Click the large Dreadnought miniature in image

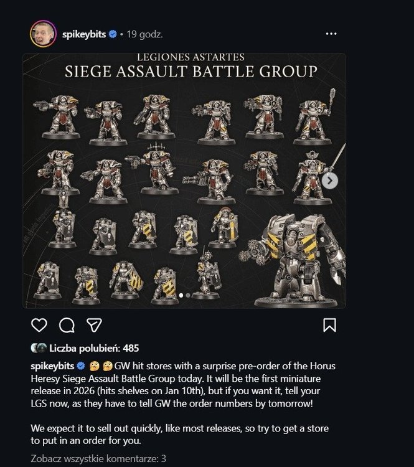tap(293, 260)
